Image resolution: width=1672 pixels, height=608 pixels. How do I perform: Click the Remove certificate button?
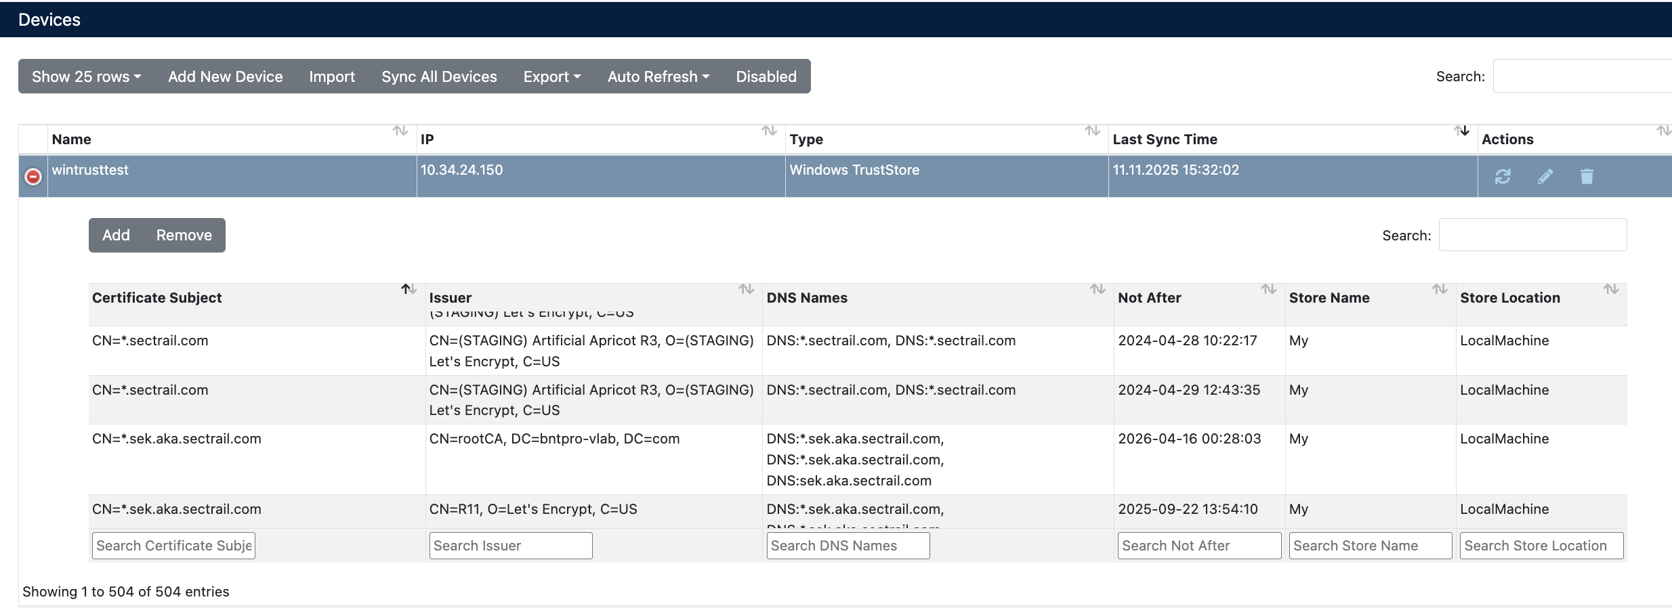[x=184, y=235]
